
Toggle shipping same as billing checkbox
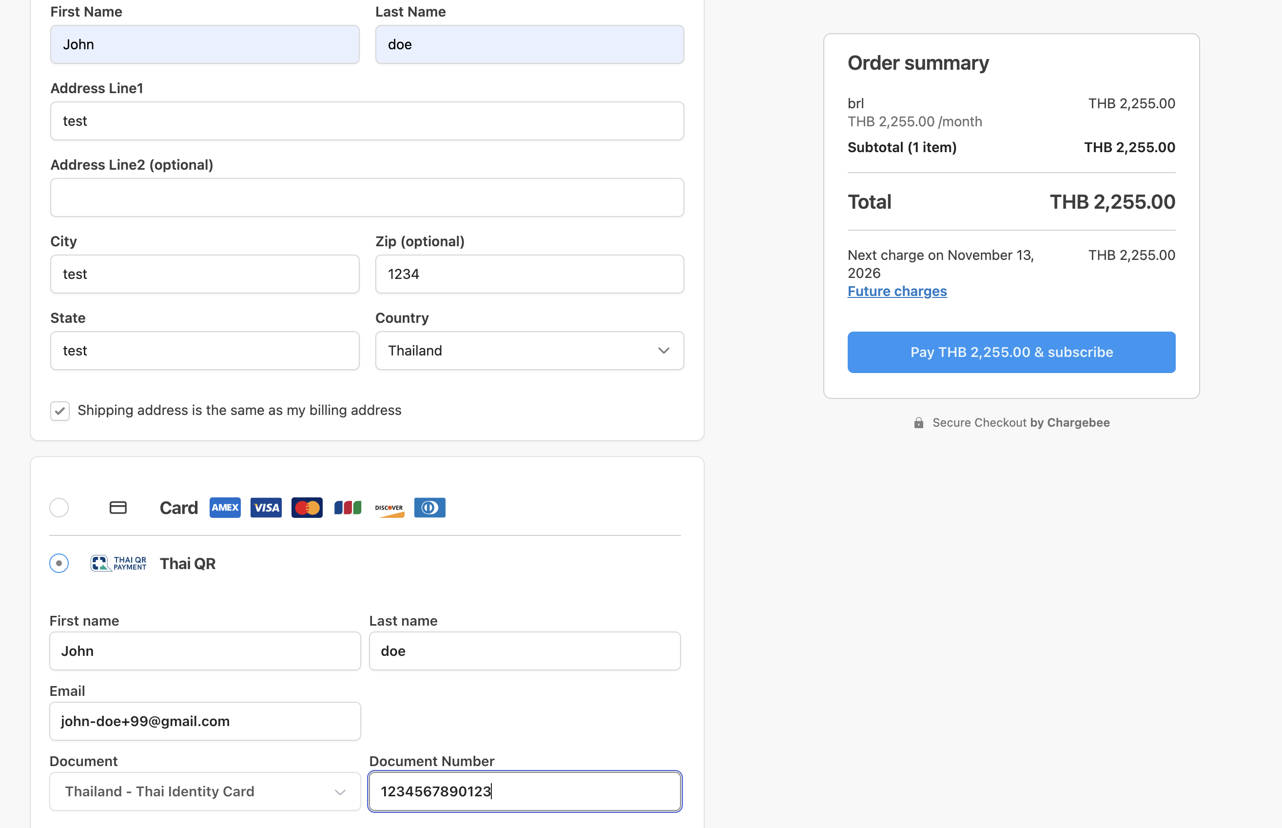coord(59,411)
